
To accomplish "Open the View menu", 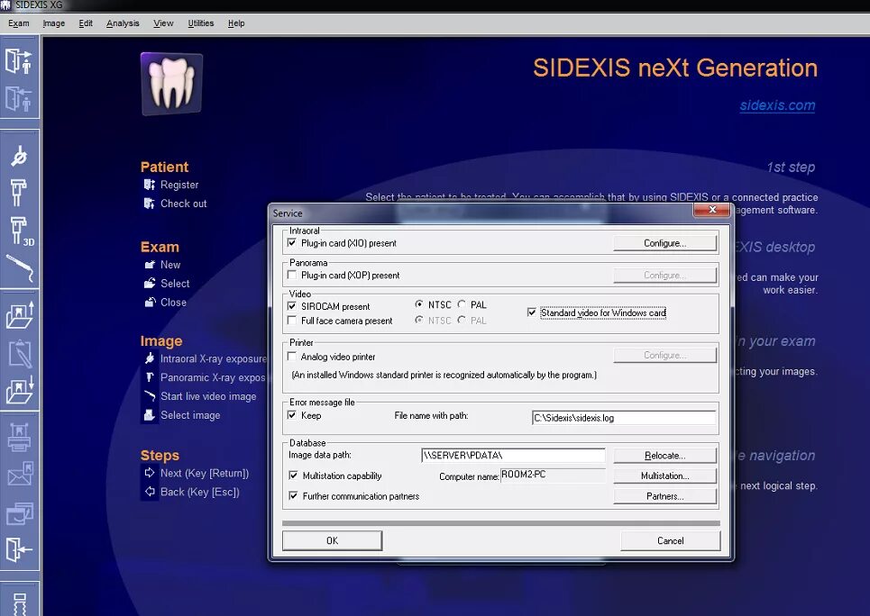I will (x=163, y=23).
